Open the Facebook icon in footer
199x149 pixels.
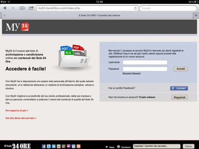(44, 146)
